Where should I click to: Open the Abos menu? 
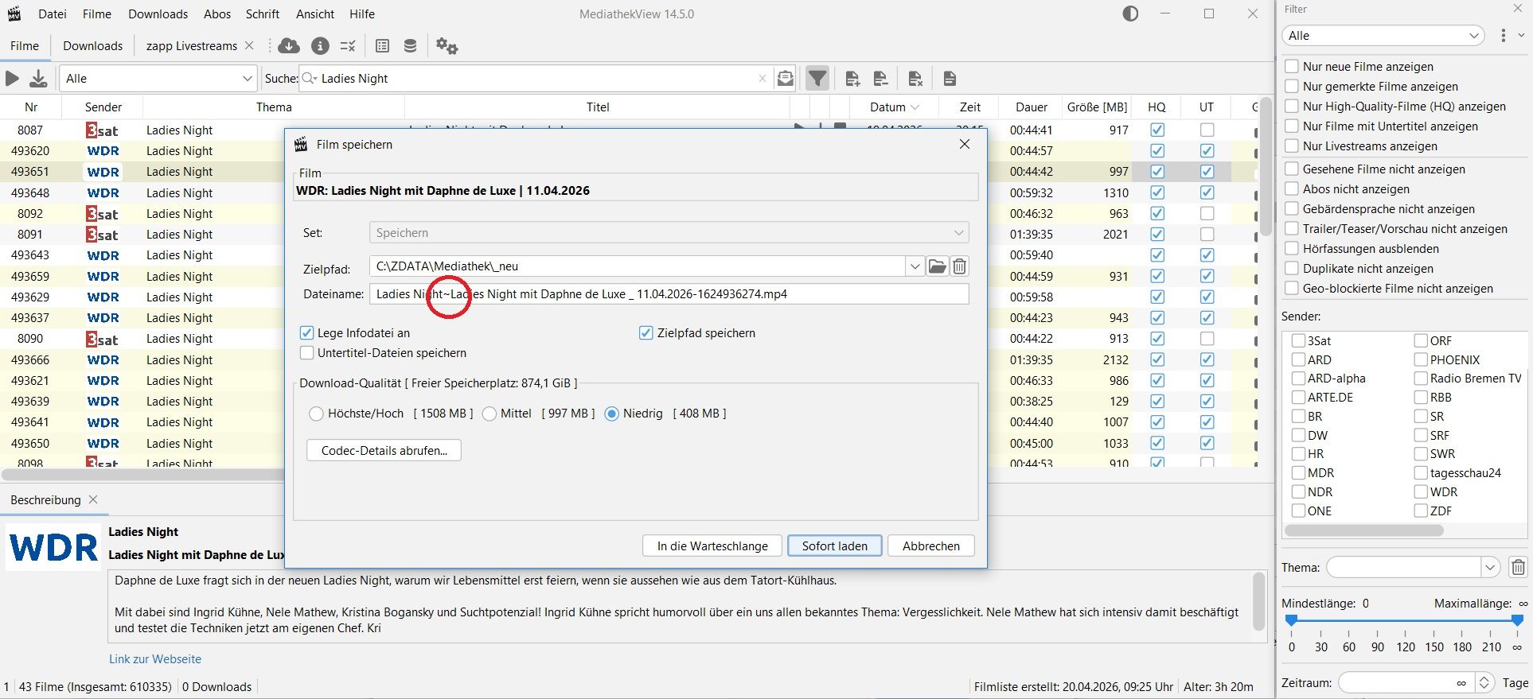[216, 14]
